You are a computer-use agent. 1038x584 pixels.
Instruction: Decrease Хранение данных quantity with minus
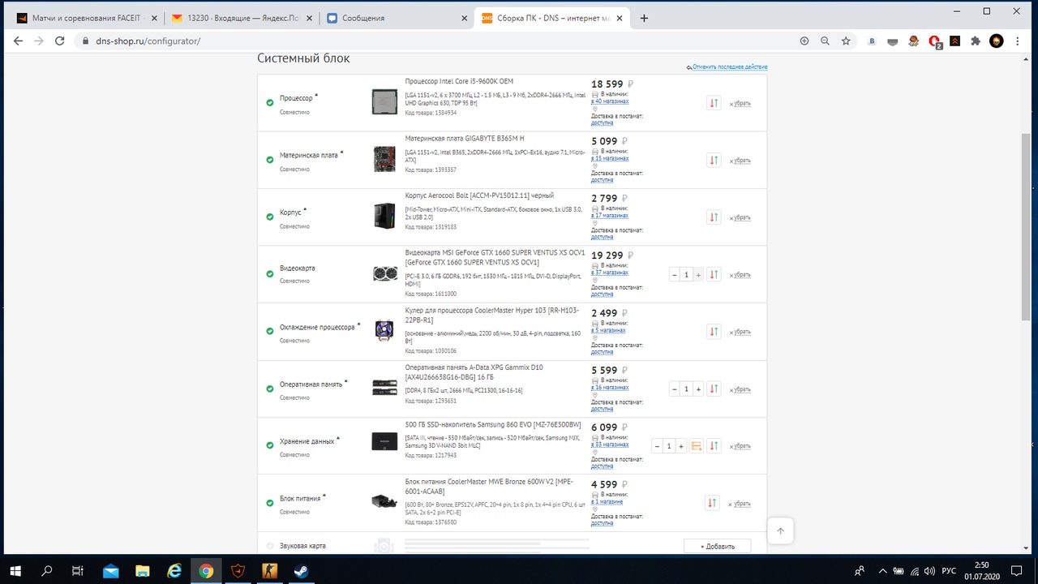657,446
